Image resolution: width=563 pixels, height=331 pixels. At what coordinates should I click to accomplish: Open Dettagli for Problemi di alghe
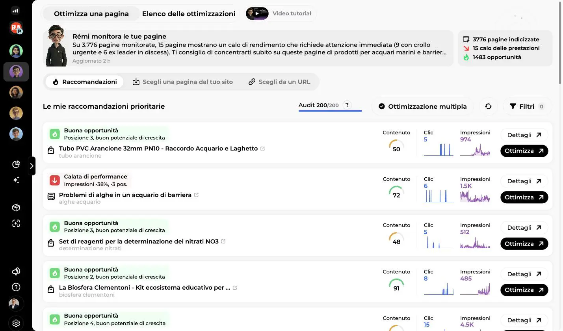point(524,181)
